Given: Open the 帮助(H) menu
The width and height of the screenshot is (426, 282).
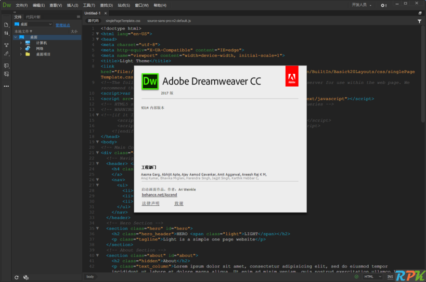Looking at the screenshot, I should coord(160,5).
